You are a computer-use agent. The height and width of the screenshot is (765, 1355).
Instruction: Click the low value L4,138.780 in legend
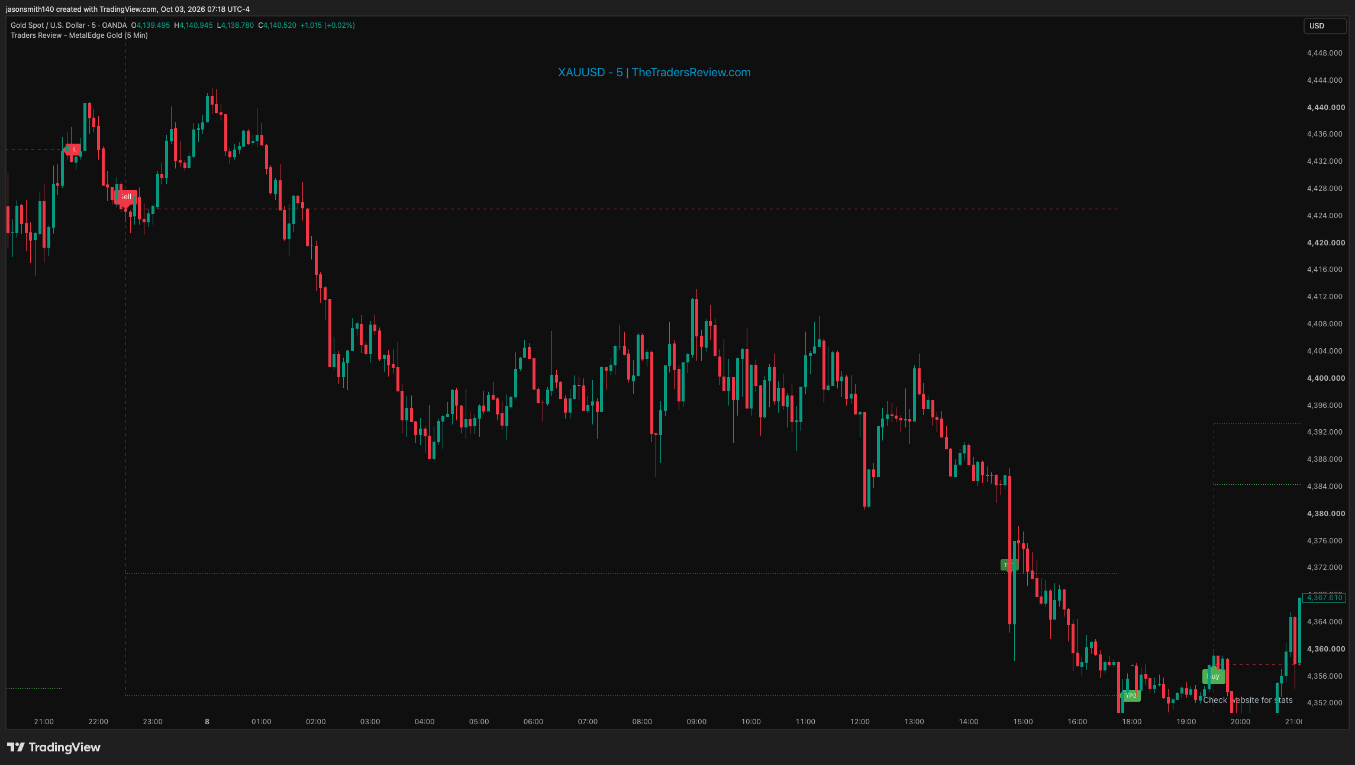[235, 25]
